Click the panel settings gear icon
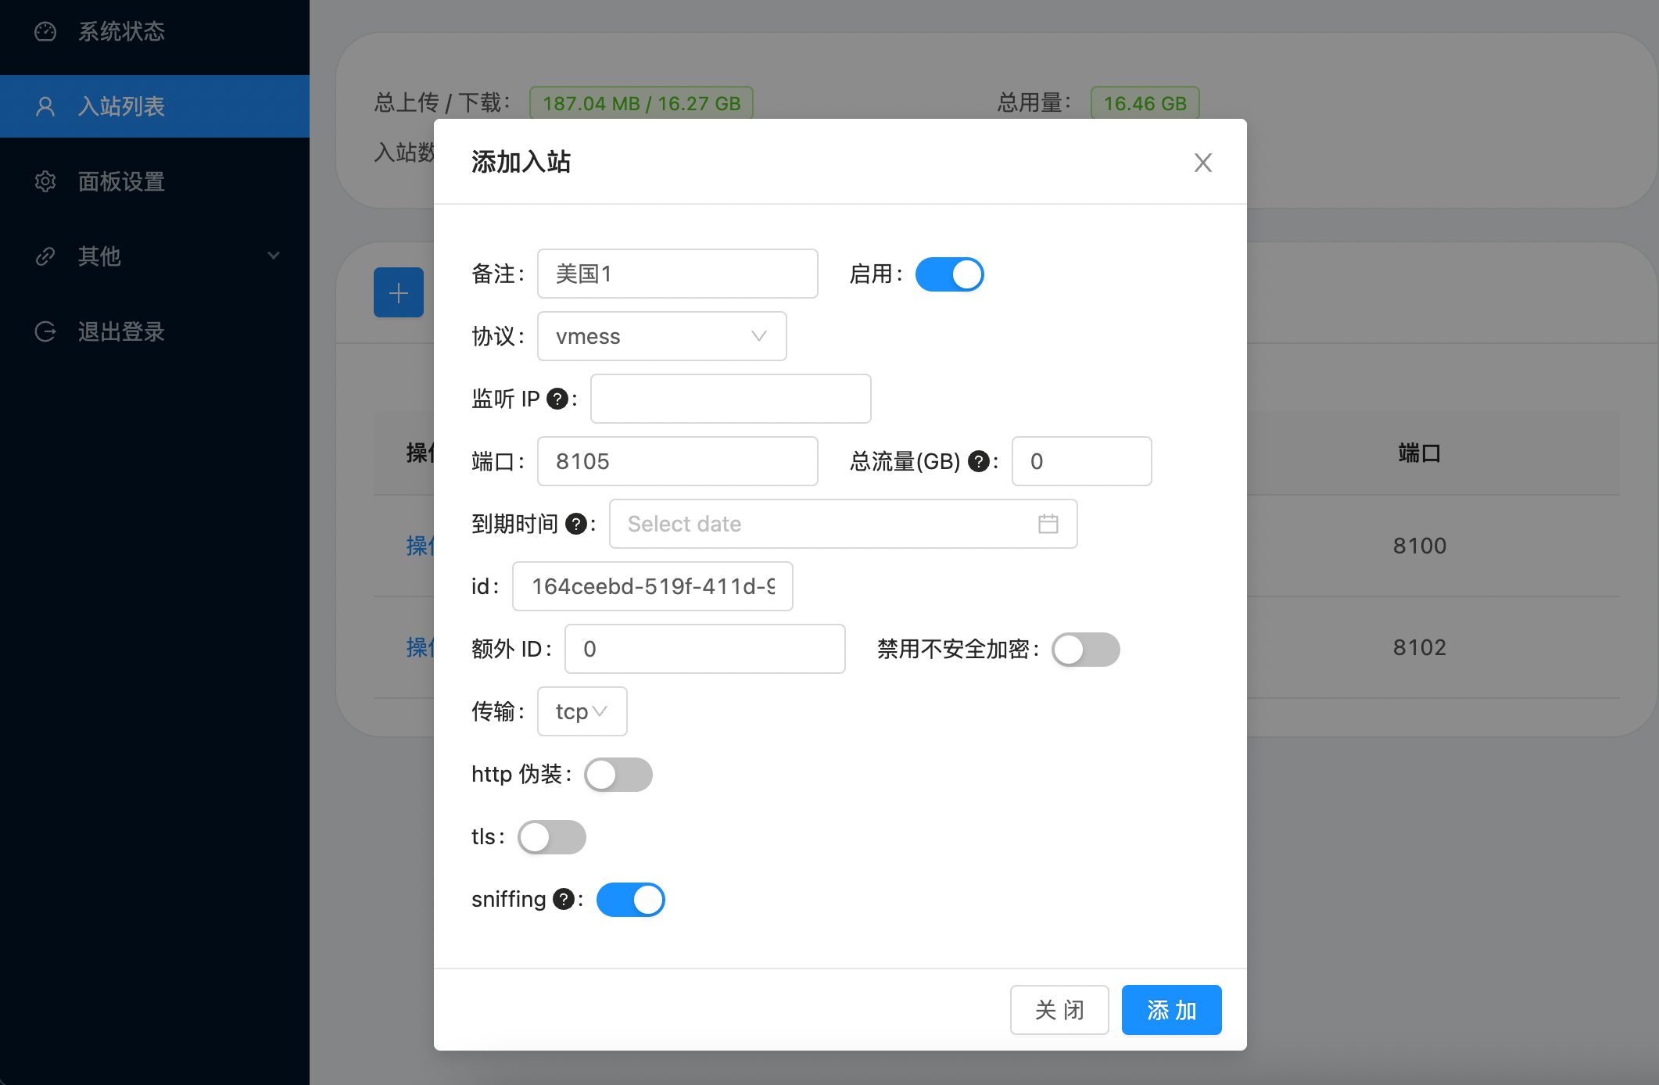The image size is (1659, 1085). tap(45, 181)
